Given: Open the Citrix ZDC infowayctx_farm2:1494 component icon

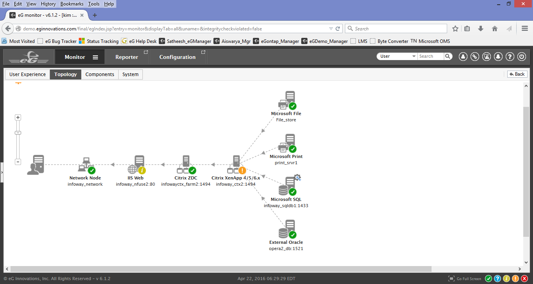Looking at the screenshot, I should pos(186,165).
